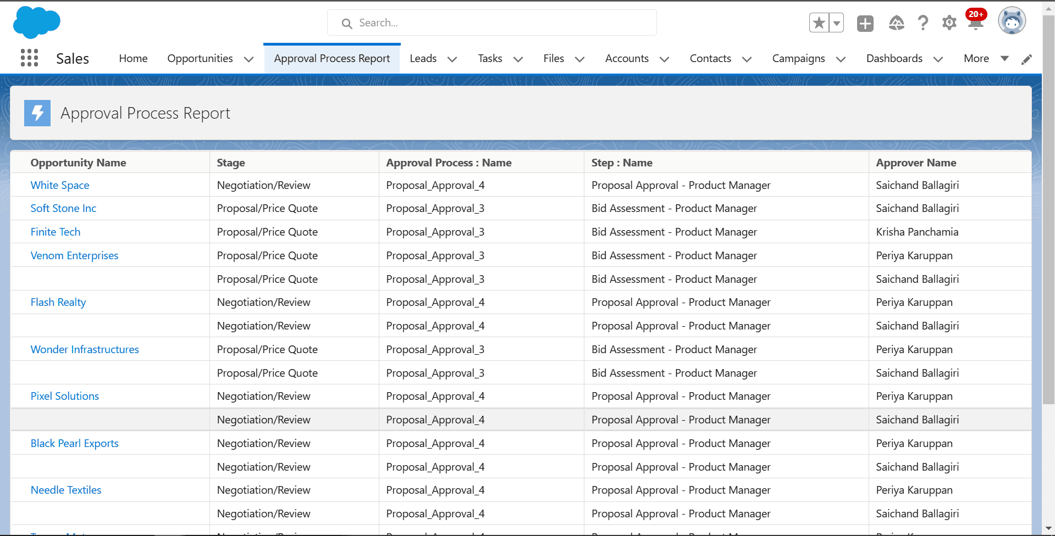Select Periya Karuppan in Venom Enterprises row
The width and height of the screenshot is (1055, 536).
click(914, 255)
